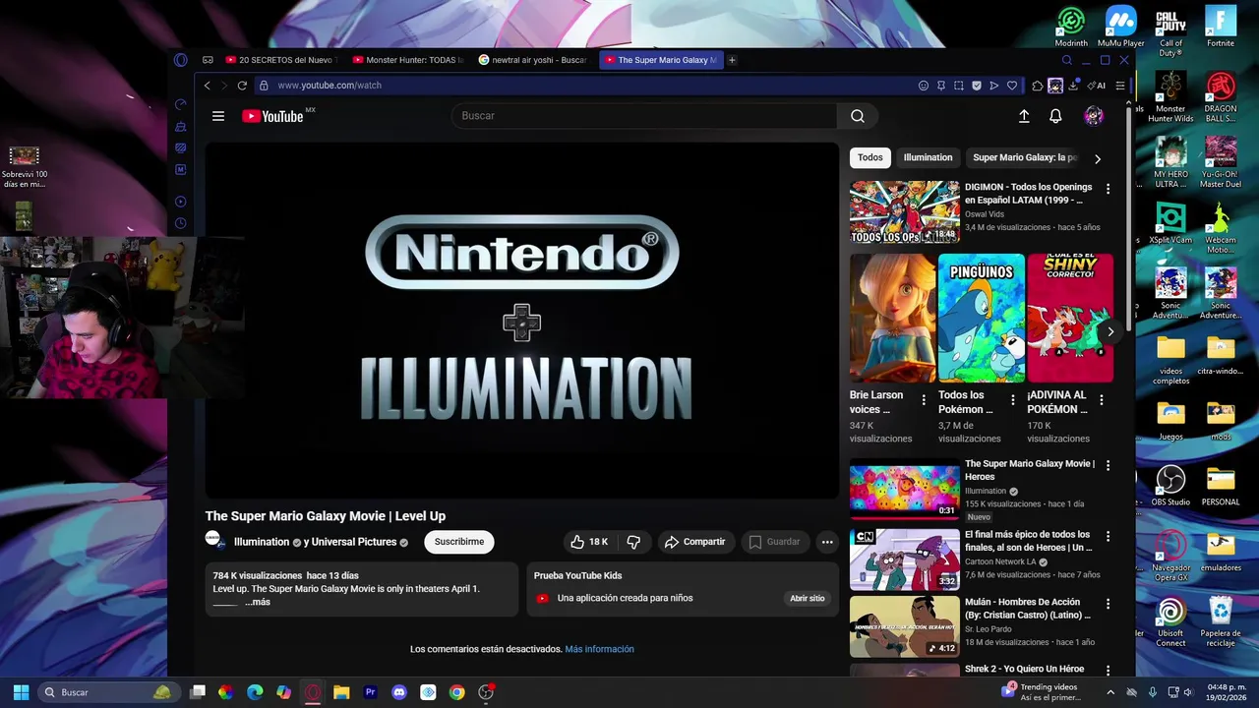The width and height of the screenshot is (1259, 708).
Task: Like the video with 18 K thumbs up
Action: 589,542
